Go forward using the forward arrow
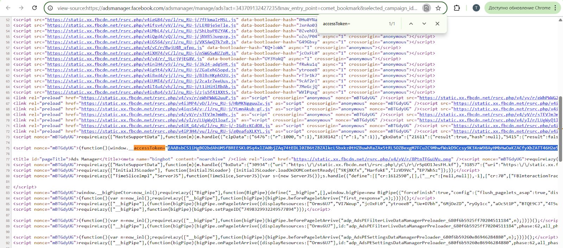563x248 pixels. pyautogui.click(x=21, y=8)
